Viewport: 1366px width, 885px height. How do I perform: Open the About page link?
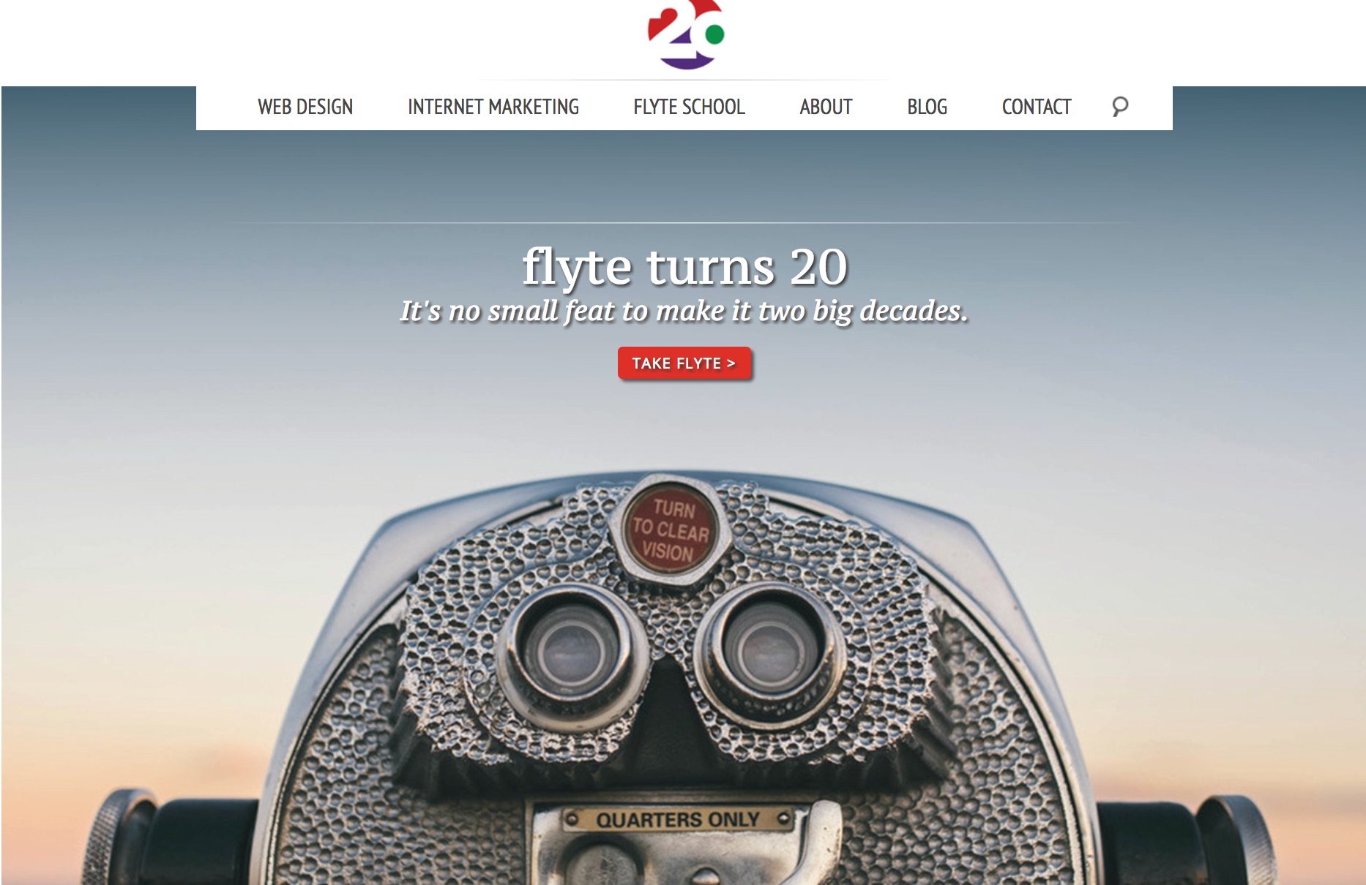tap(826, 107)
